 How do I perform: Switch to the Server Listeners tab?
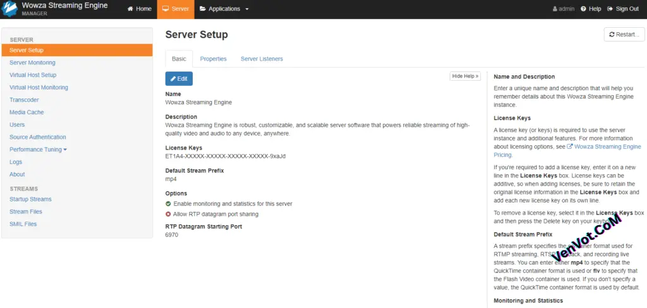click(x=262, y=59)
